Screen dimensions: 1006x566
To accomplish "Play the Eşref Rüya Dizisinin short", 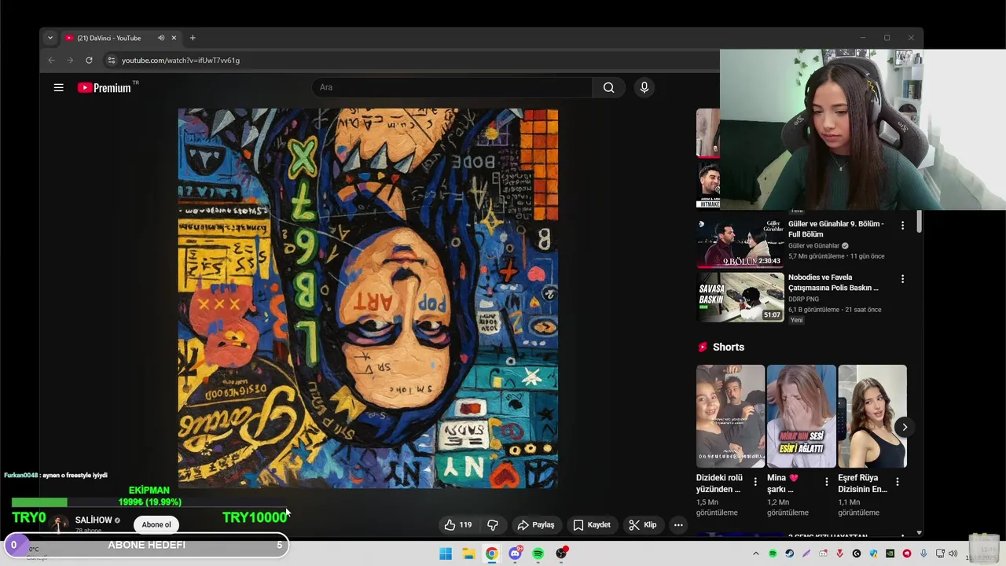I will [x=872, y=416].
